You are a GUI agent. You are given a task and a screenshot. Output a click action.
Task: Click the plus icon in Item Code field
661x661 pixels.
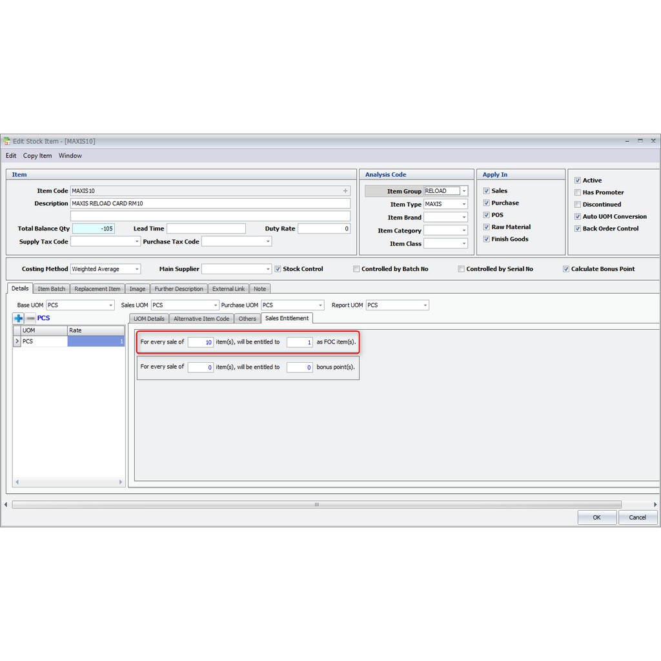click(x=345, y=191)
